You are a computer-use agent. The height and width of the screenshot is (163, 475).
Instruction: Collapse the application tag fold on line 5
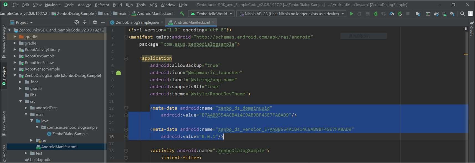(126, 58)
